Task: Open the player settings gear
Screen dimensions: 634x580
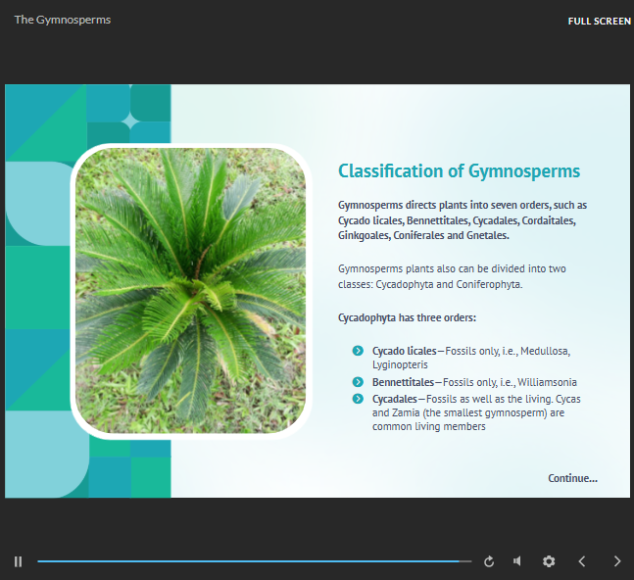Action: click(549, 561)
